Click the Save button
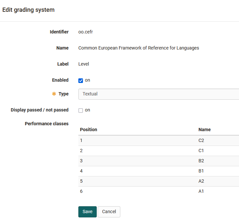Viewport: 239px width, 222px height. point(88,212)
